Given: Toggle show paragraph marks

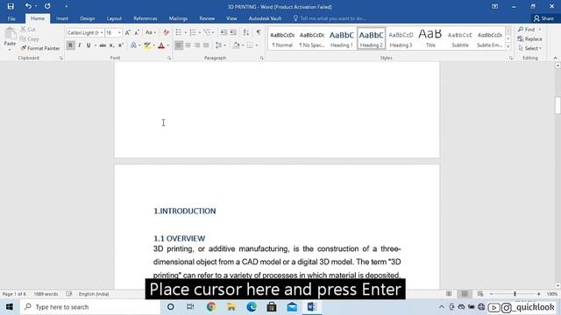Looking at the screenshot, I should coord(259,32).
